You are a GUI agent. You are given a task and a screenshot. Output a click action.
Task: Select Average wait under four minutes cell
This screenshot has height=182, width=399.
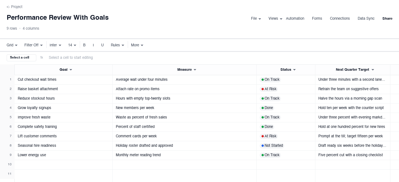pos(185,80)
